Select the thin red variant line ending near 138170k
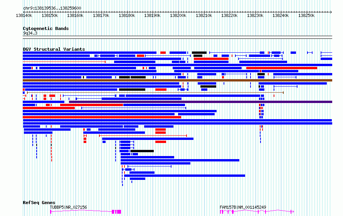The image size is (343, 216). pos(64,62)
